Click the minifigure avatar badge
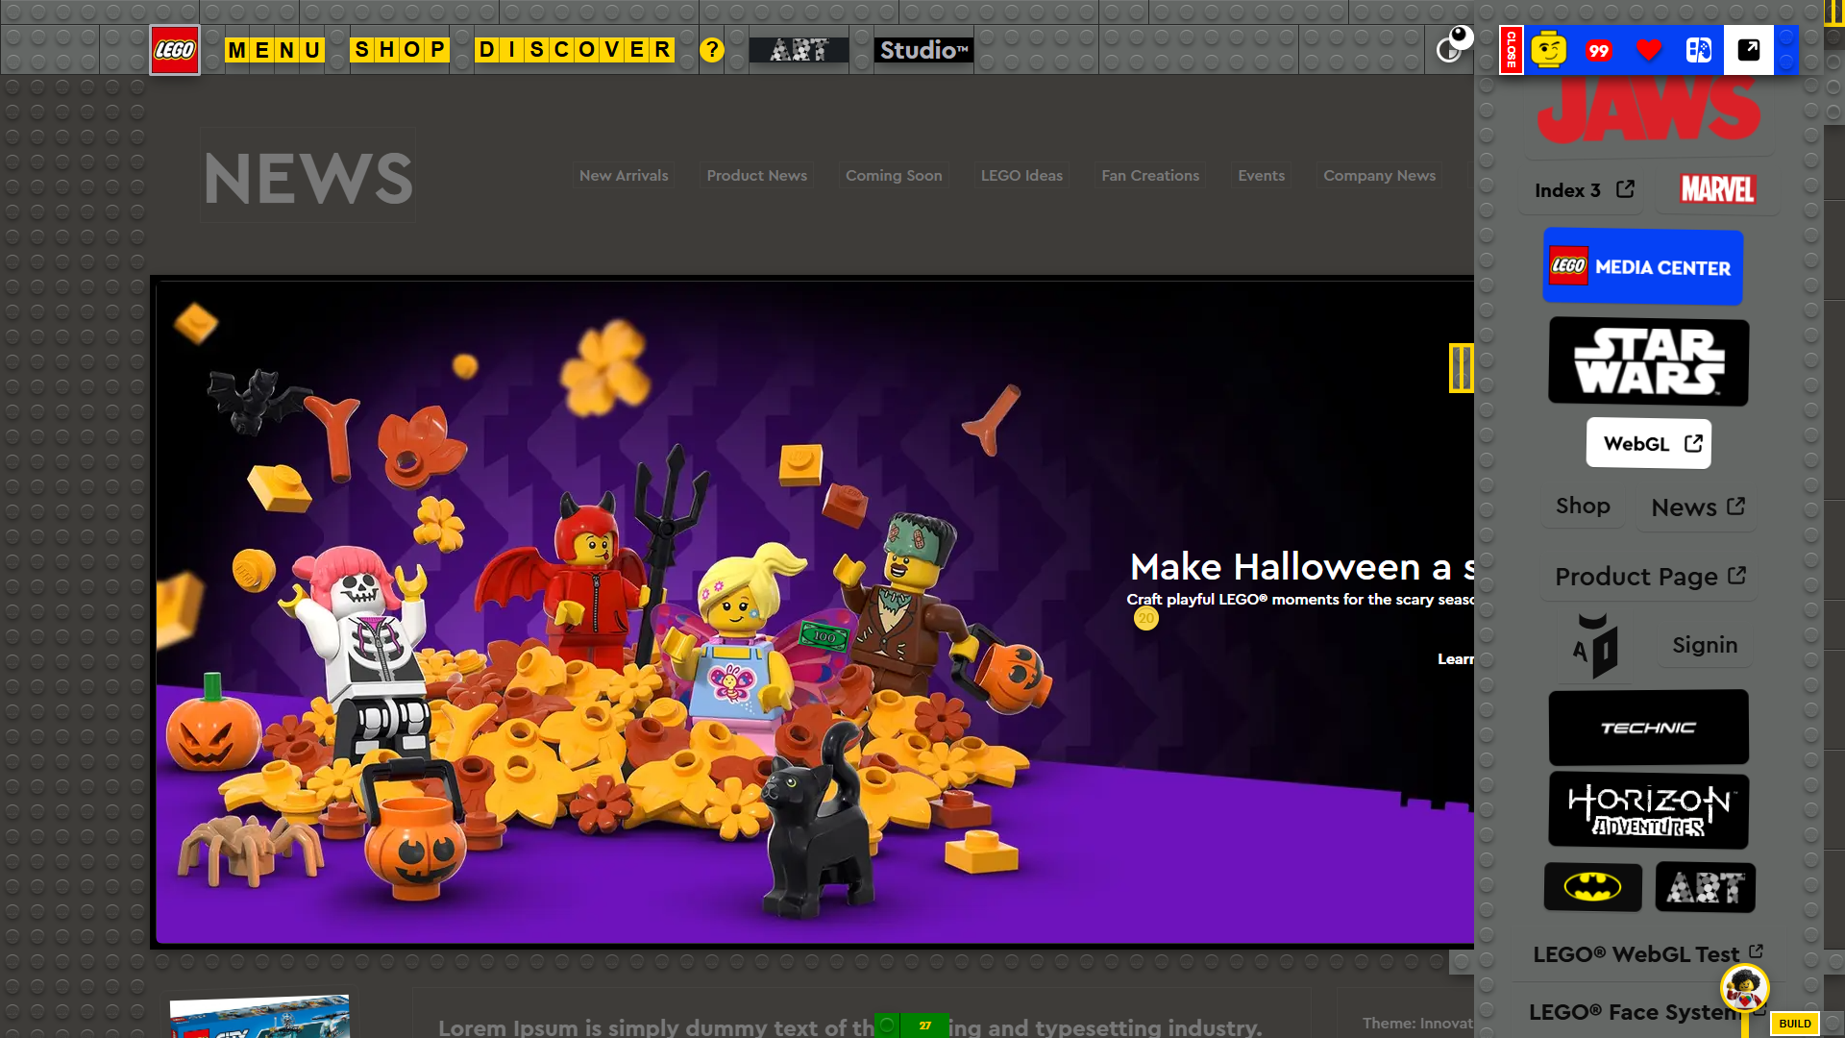This screenshot has height=1038, width=1845. pos(1745,988)
